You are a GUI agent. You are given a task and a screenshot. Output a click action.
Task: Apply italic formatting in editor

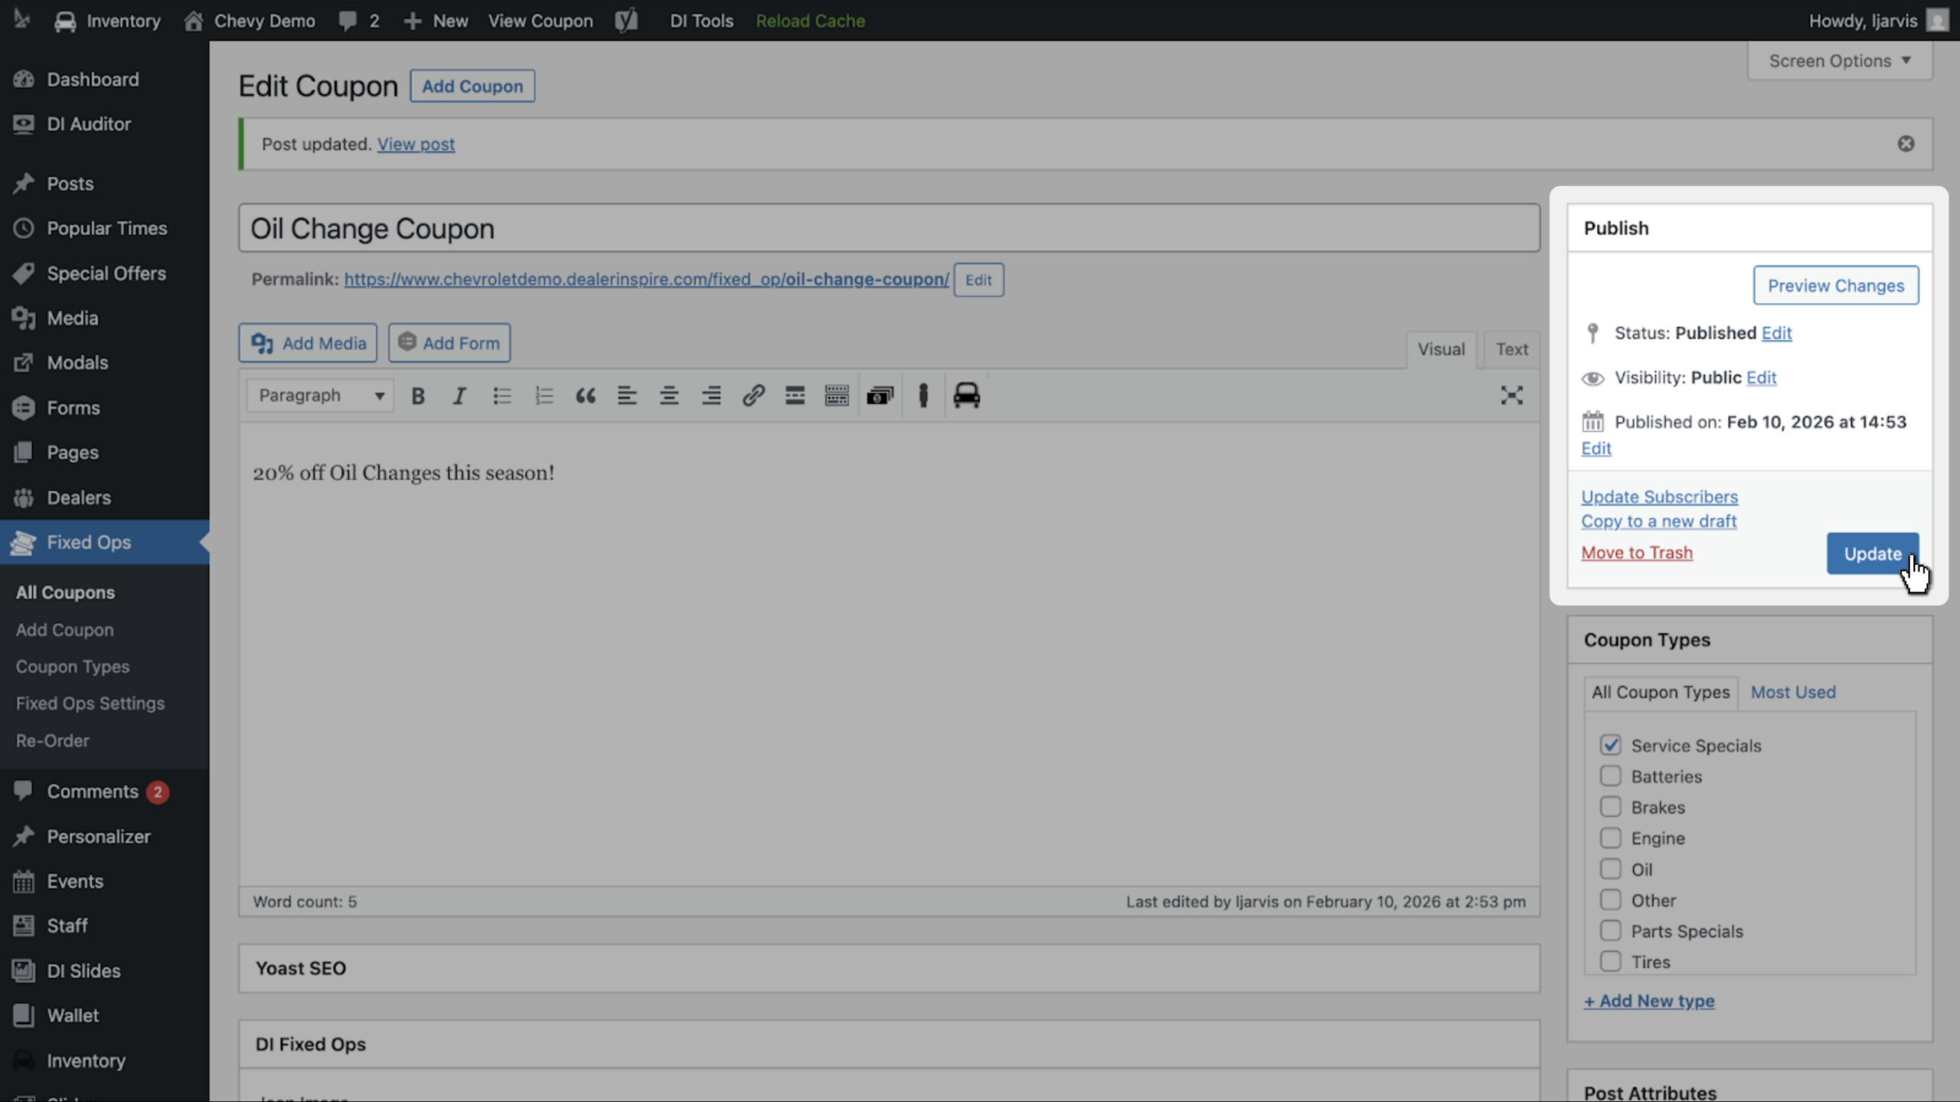(x=459, y=395)
